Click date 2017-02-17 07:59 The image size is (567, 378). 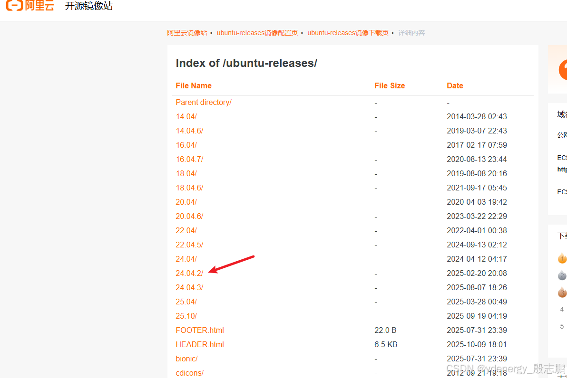[x=477, y=145]
